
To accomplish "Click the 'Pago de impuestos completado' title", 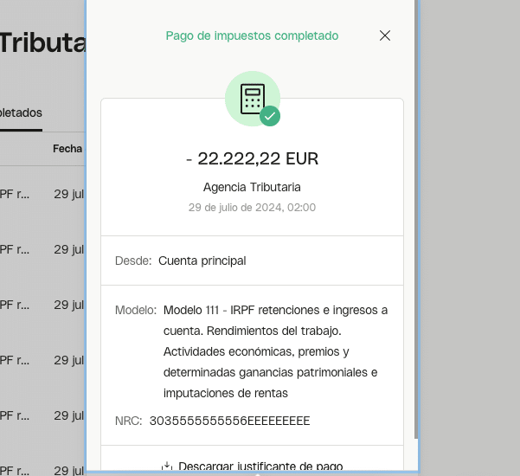I will click(x=252, y=35).
